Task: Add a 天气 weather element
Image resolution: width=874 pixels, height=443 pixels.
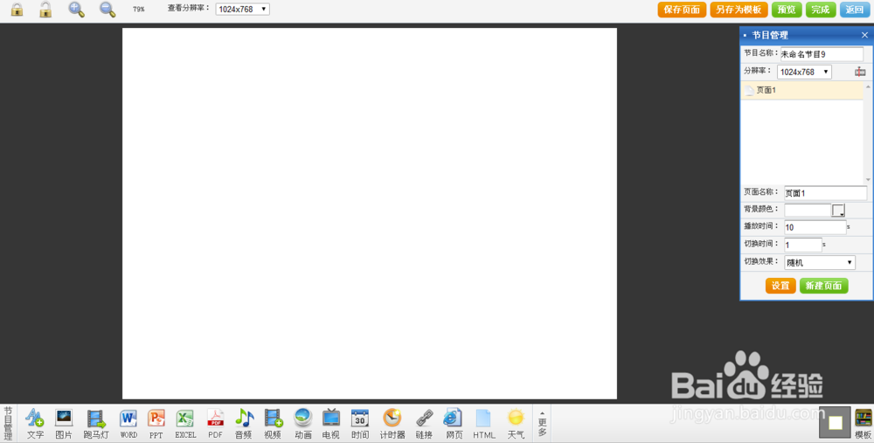Action: point(517,424)
